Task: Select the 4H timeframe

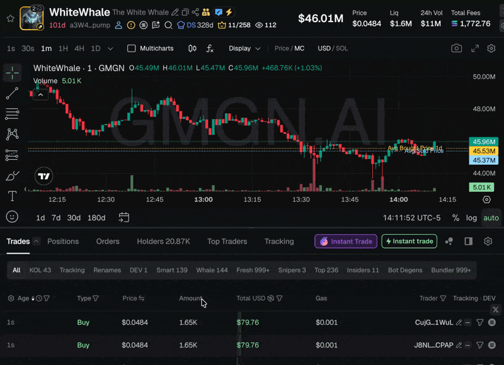Action: [x=79, y=48]
